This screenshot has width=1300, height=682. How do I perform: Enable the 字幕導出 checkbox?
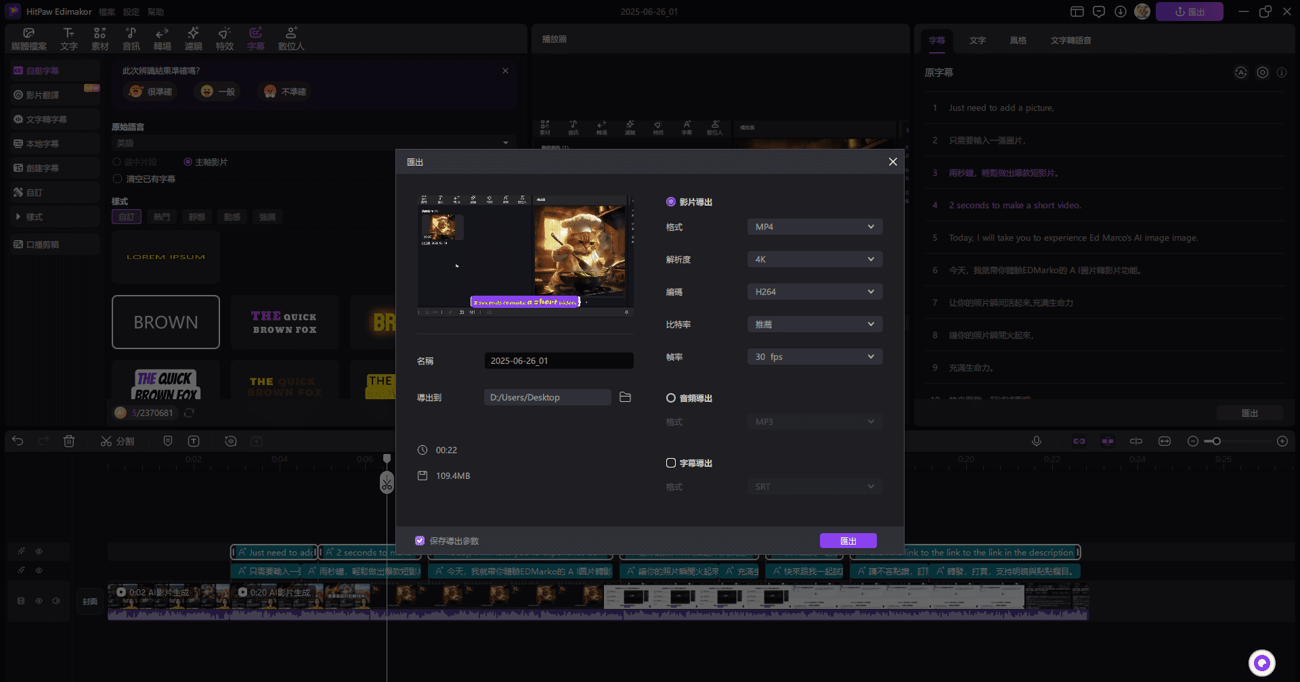point(670,463)
